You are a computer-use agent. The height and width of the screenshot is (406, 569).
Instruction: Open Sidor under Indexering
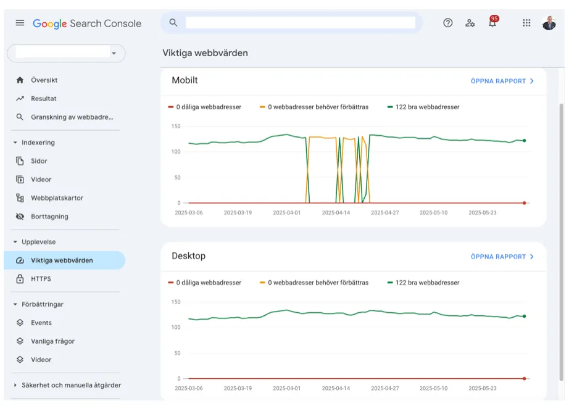(39, 161)
